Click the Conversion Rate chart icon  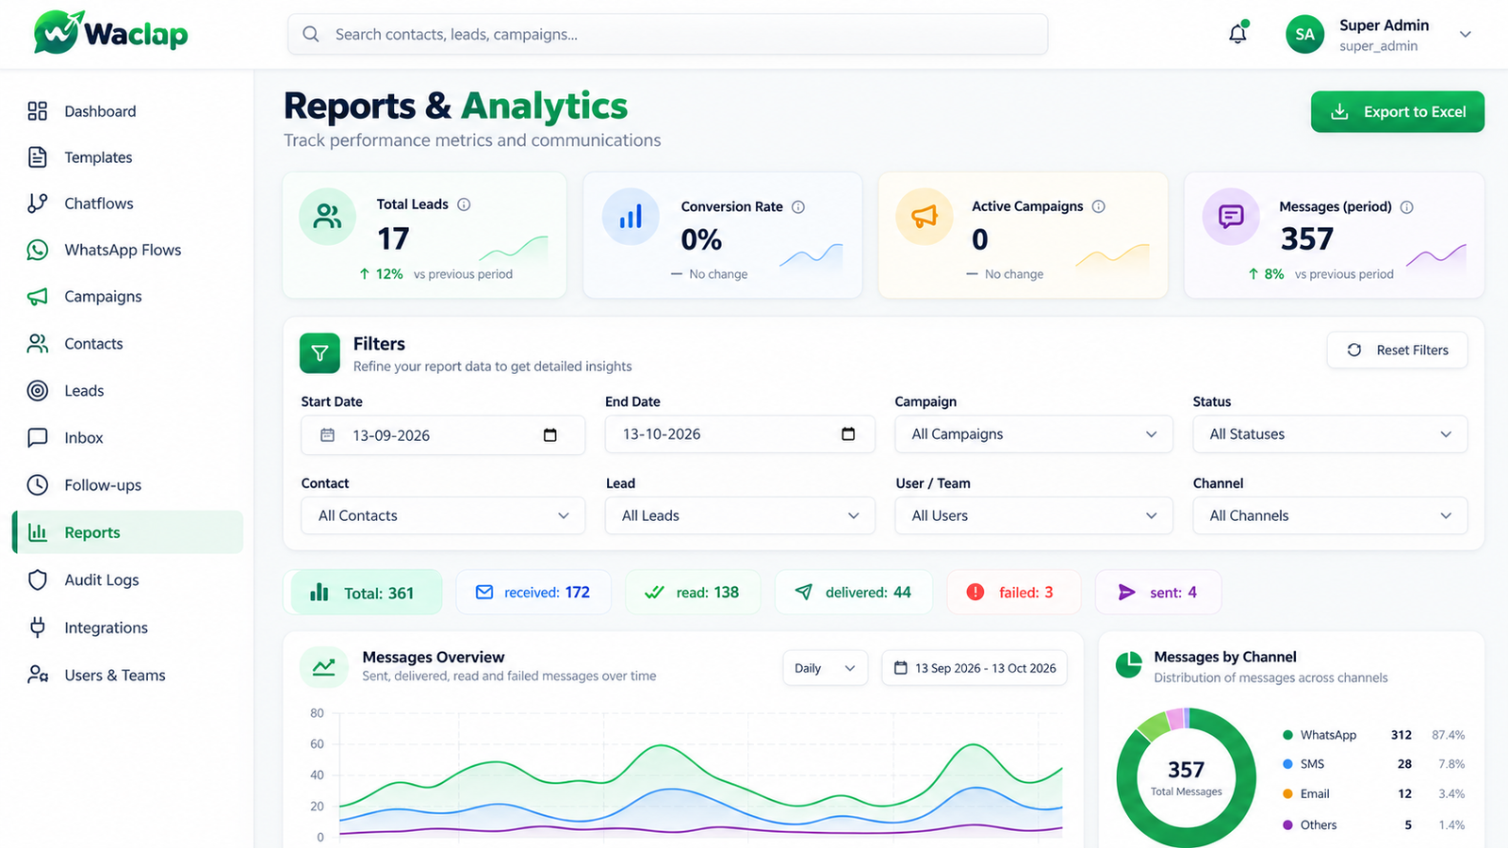pos(631,217)
